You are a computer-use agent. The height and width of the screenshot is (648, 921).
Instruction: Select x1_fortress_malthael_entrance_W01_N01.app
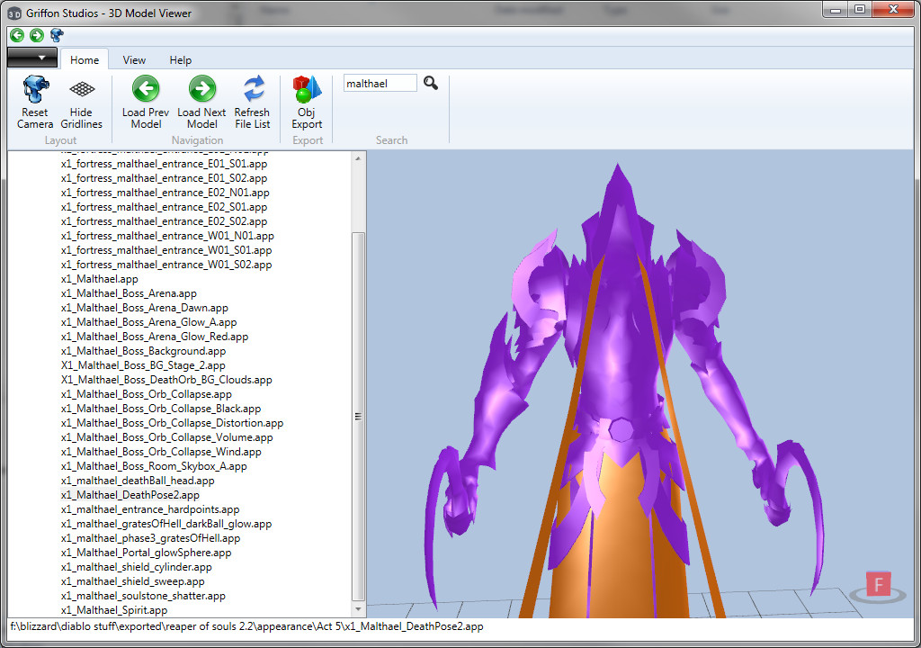point(167,236)
